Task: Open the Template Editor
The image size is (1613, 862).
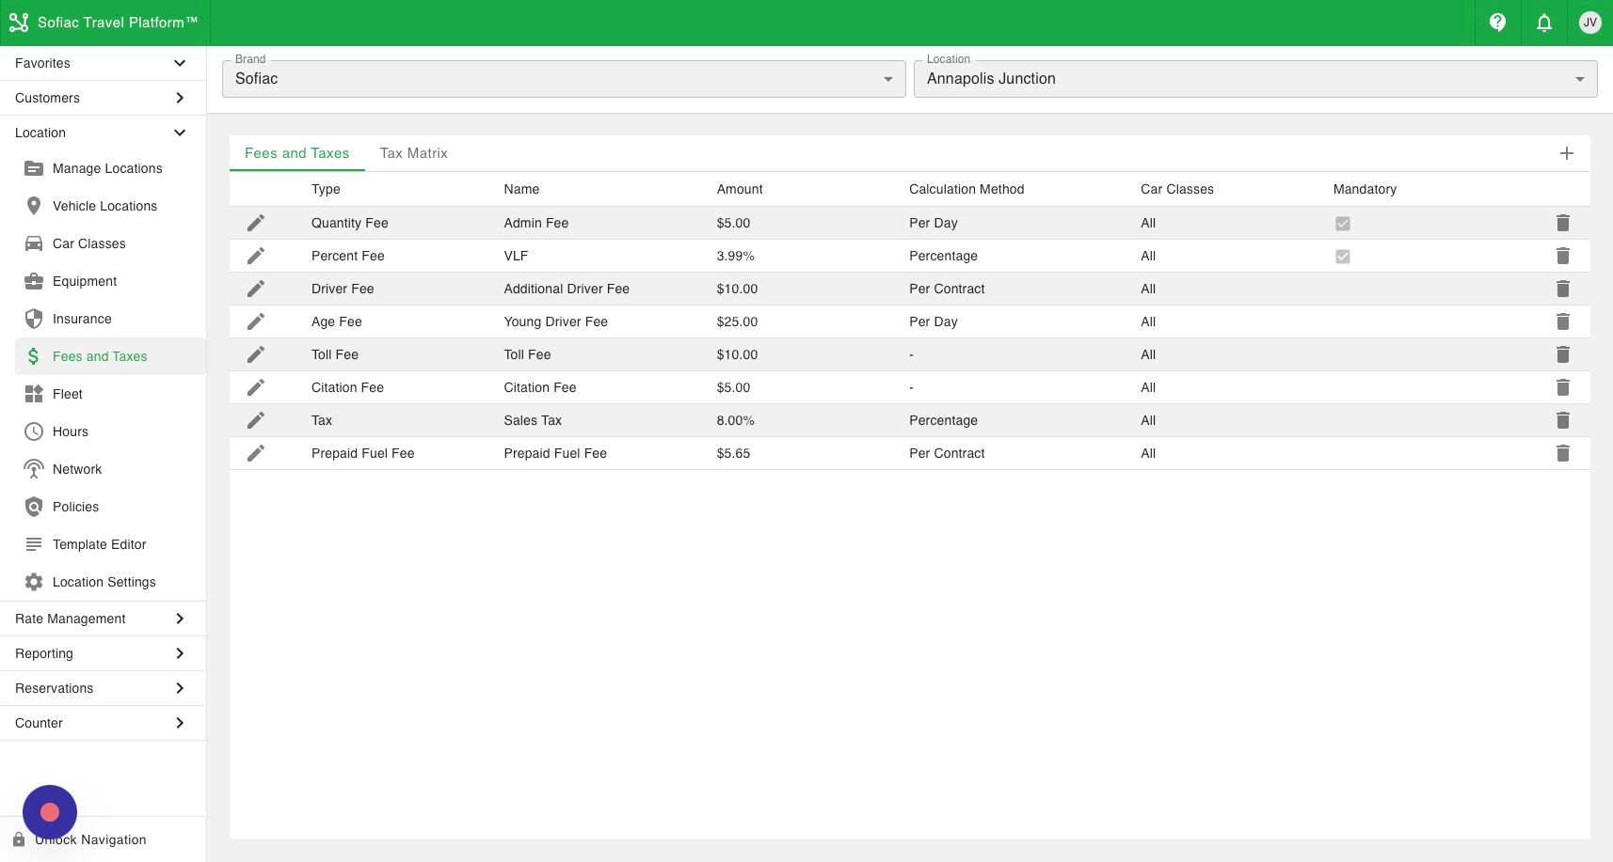Action: [99, 544]
